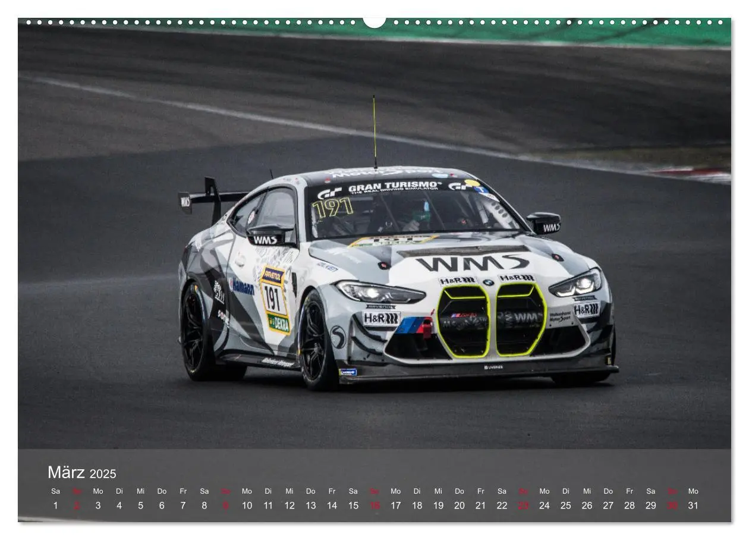Click the "Mi" weekday label above 12
This screenshot has width=749, height=540.
click(x=289, y=491)
